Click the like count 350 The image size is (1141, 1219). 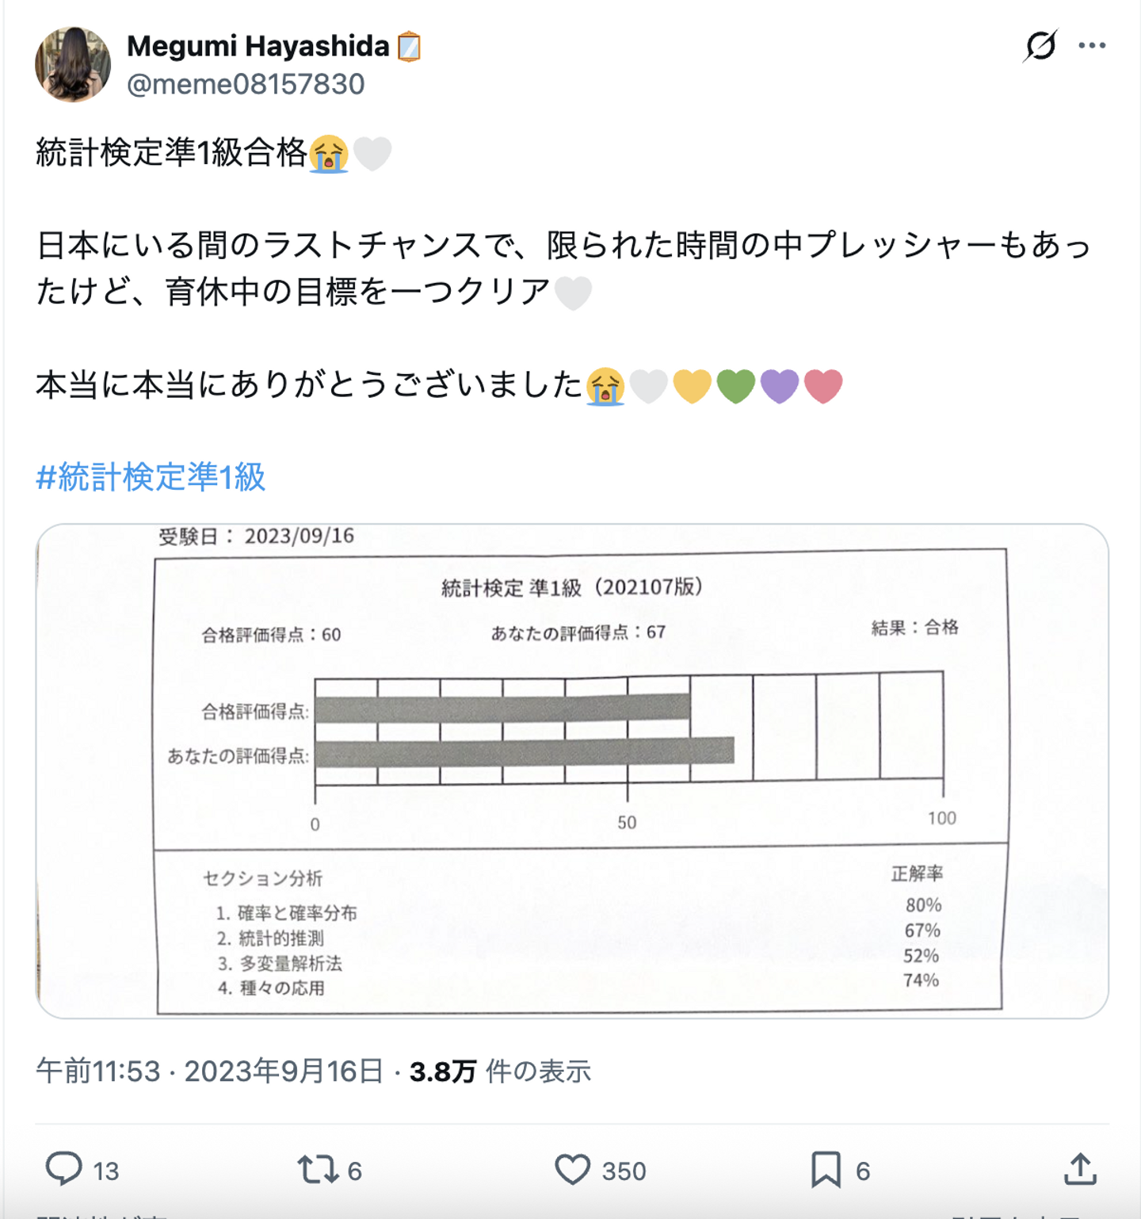(624, 1171)
